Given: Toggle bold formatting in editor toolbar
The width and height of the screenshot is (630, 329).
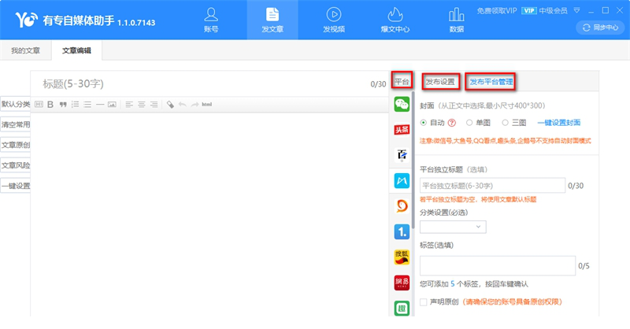Looking at the screenshot, I should click(50, 105).
